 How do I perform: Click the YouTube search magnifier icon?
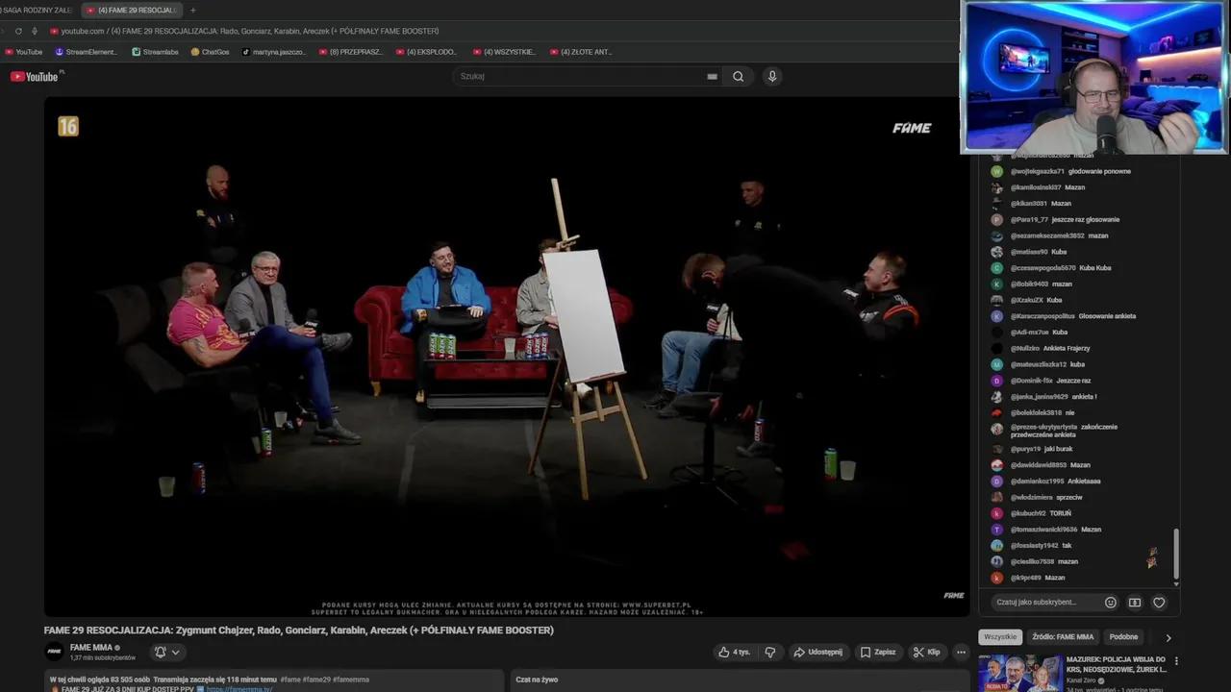pos(738,77)
